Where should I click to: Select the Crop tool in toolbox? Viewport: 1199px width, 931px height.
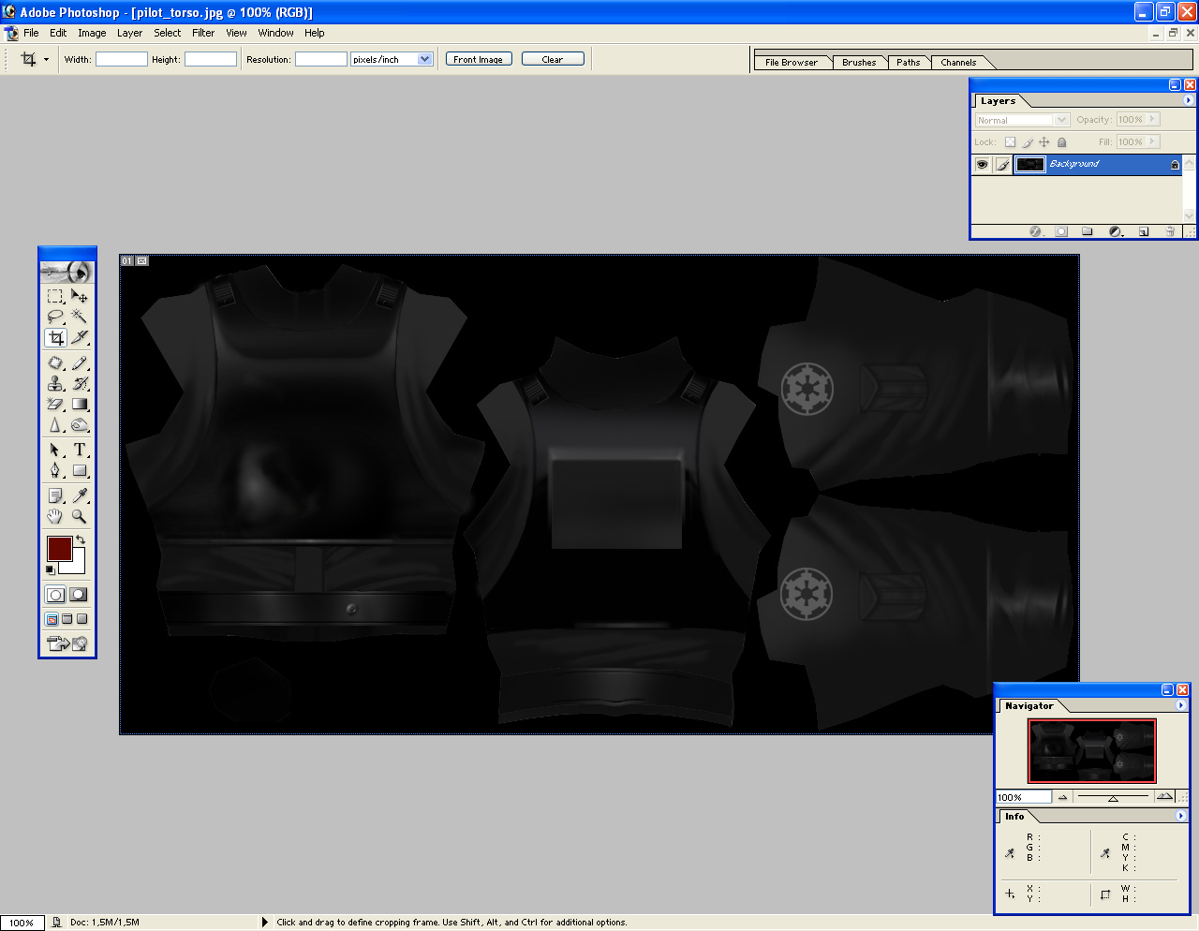[x=55, y=337]
